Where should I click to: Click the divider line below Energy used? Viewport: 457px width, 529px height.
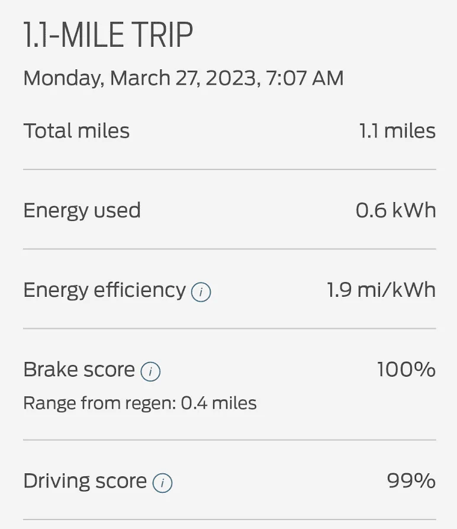click(230, 249)
